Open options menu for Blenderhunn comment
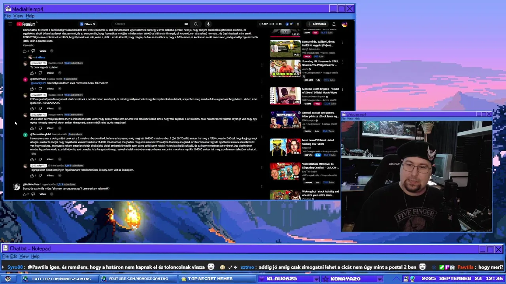 tap(262, 81)
